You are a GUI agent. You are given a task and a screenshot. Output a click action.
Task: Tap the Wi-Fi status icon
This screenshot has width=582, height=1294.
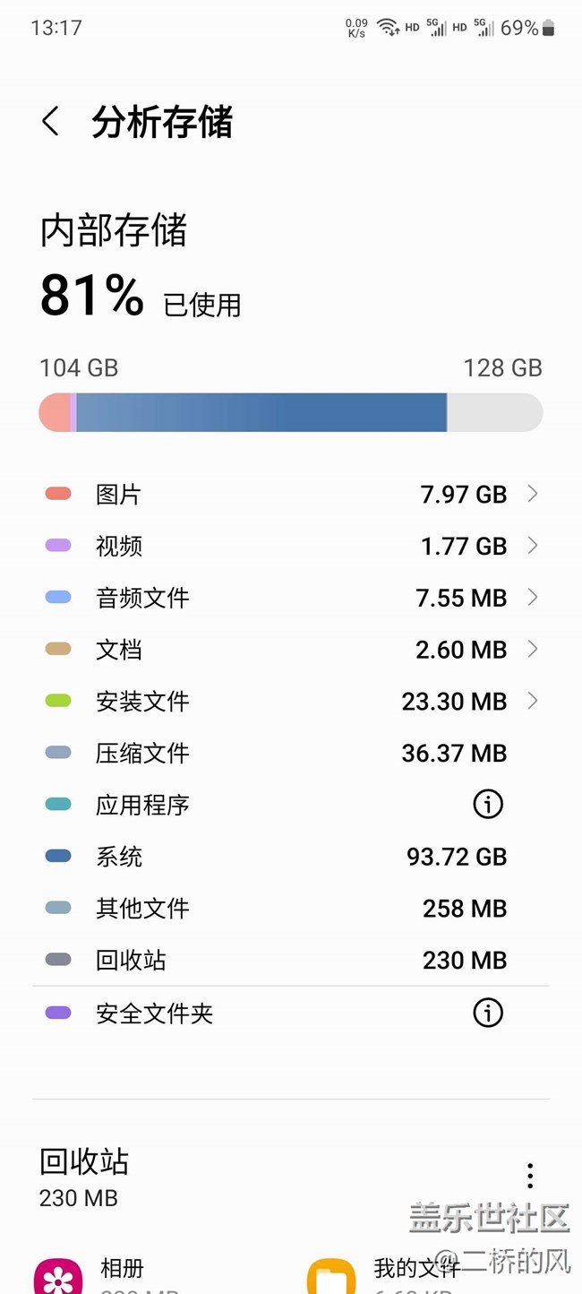tap(387, 27)
